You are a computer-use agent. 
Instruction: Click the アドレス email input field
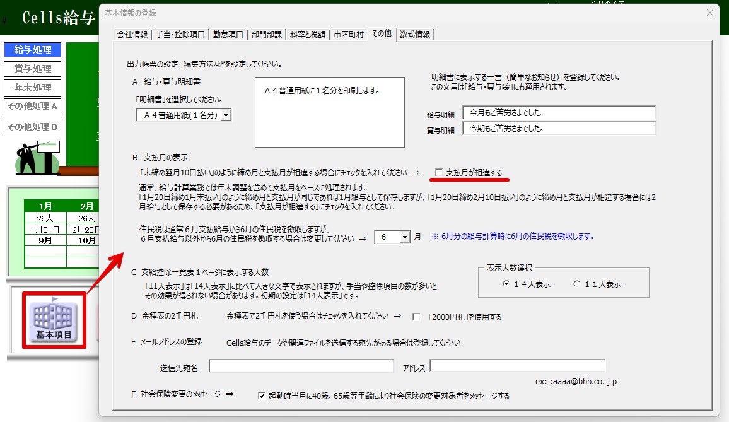tap(518, 366)
